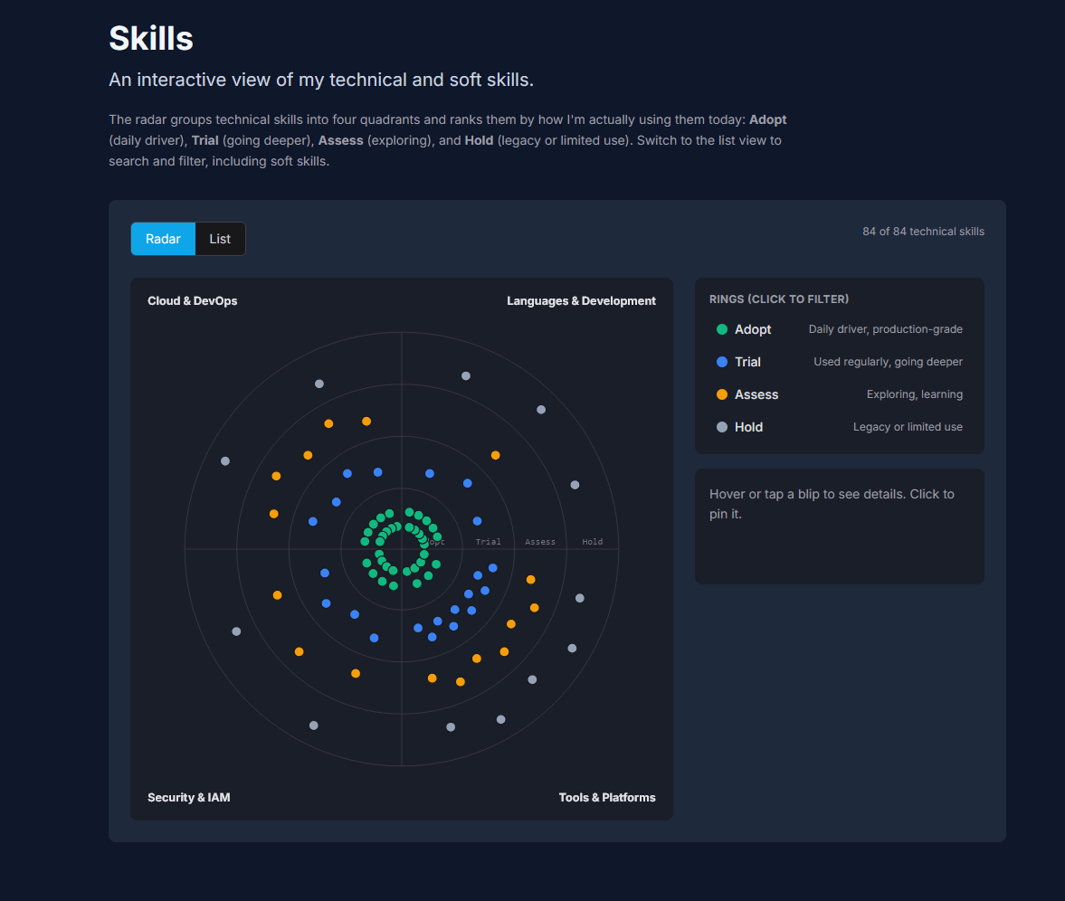
Task: Click the 'Languages & Development' quadrant label
Action: pyautogui.click(x=582, y=301)
